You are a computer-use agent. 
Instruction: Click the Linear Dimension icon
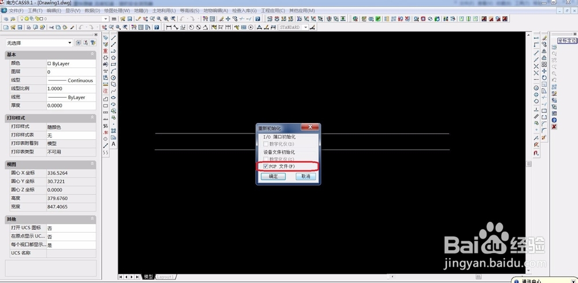click(168, 27)
